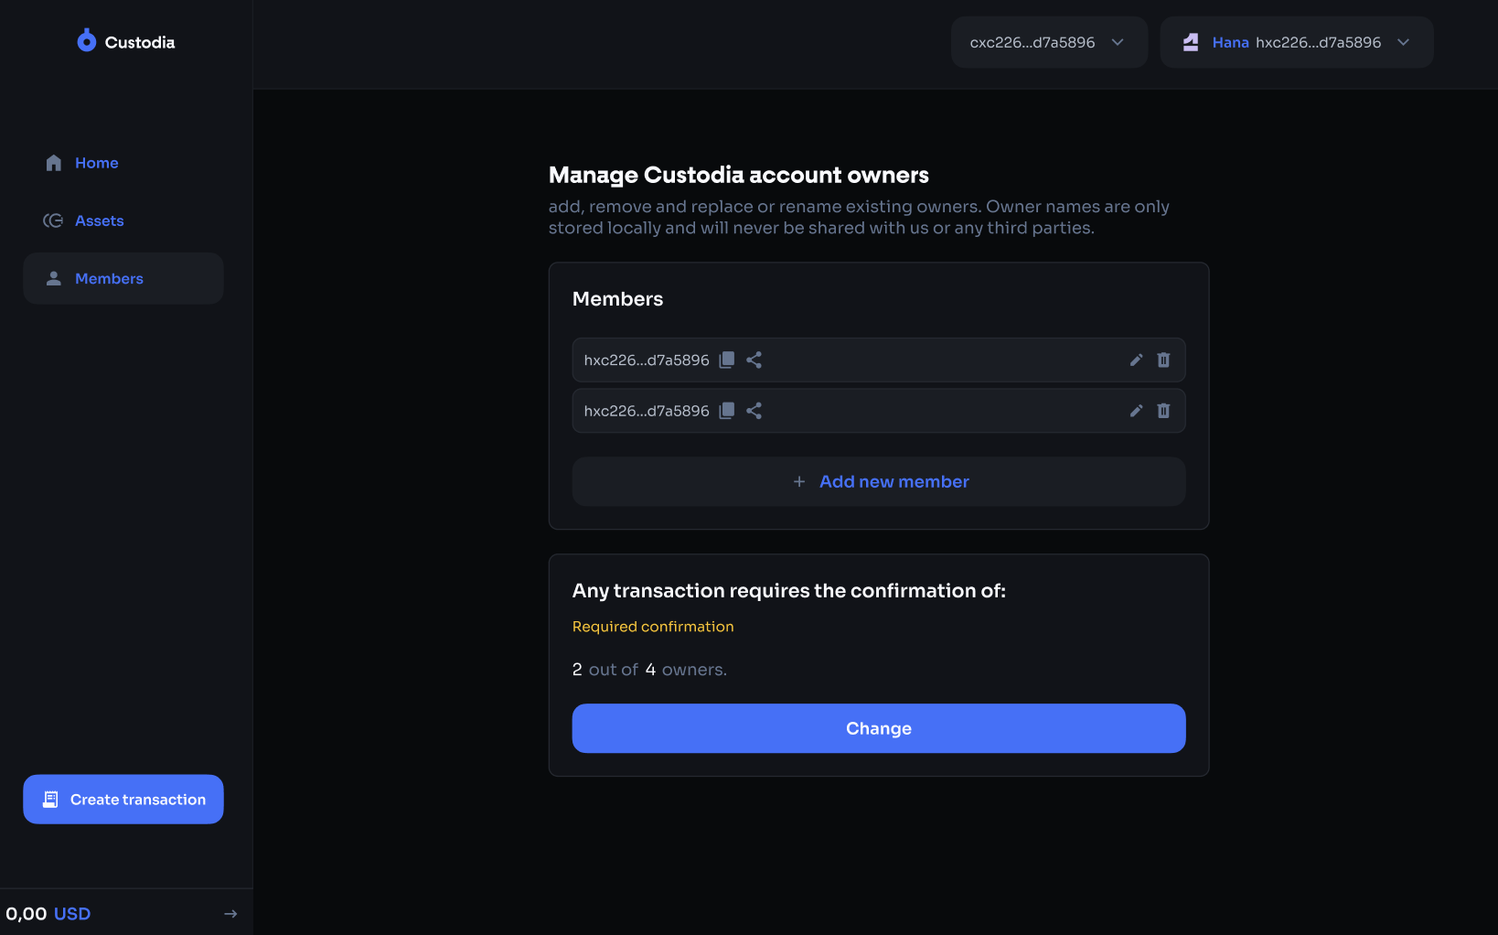Open the Assets page

coord(99,220)
